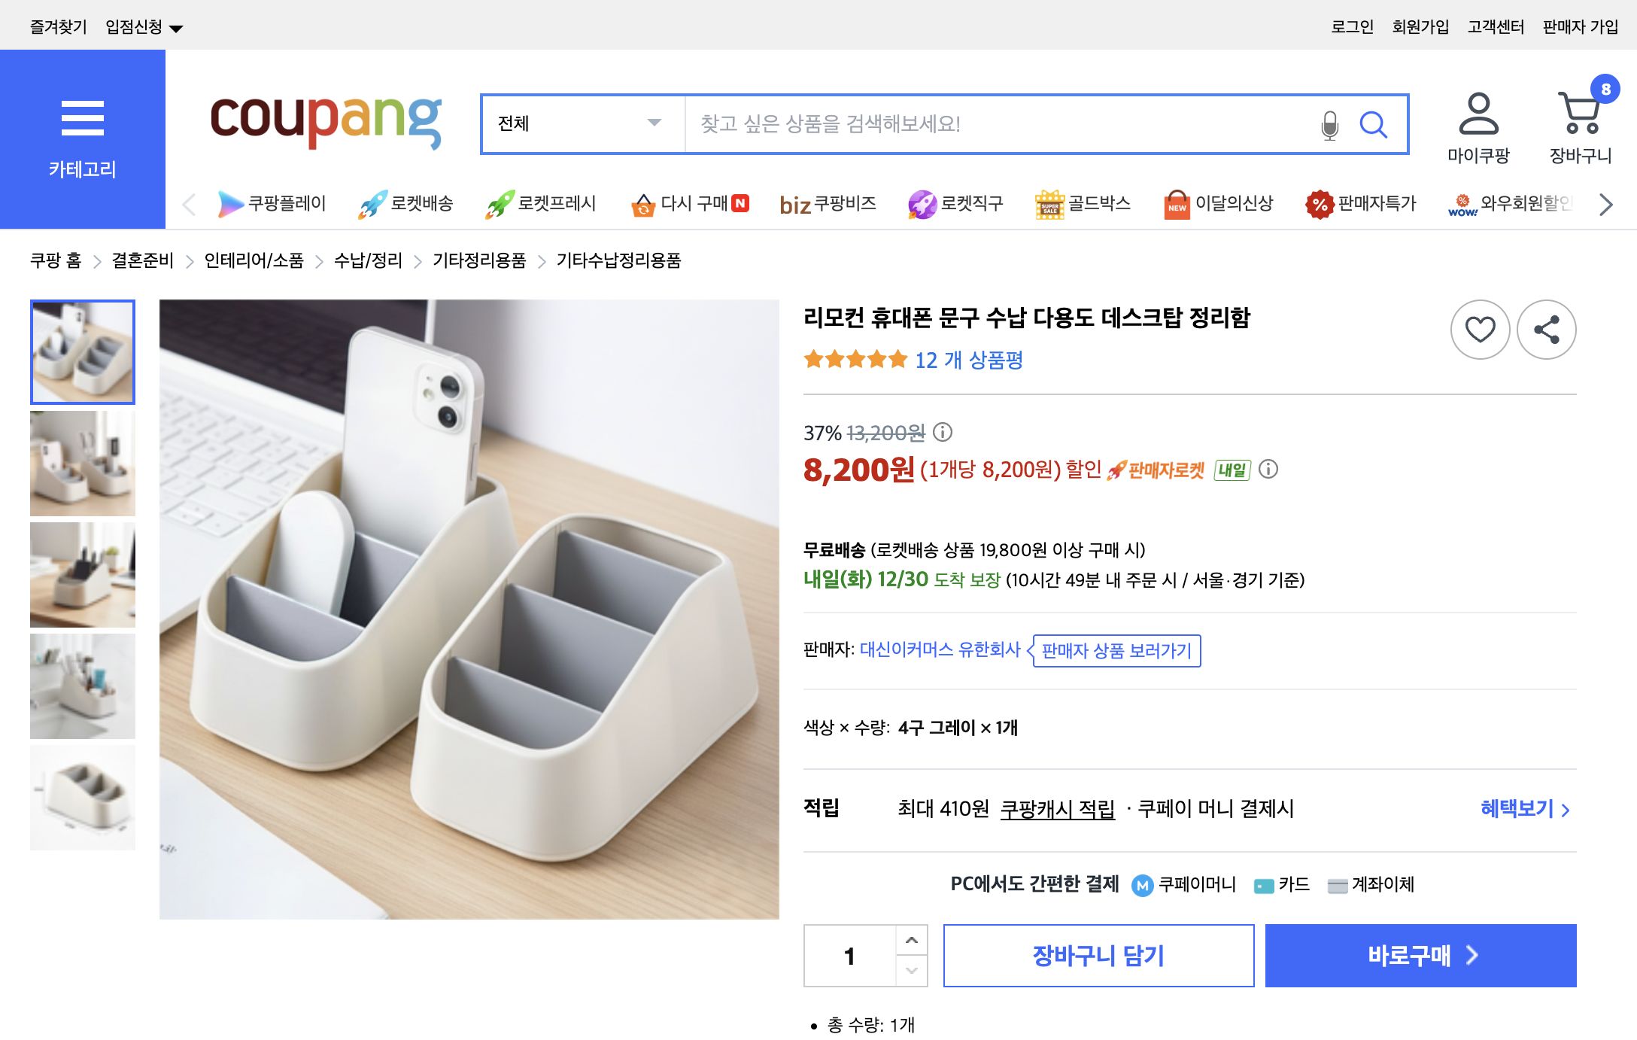Click the share icon on the product
The image size is (1637, 1040).
coord(1547,330)
